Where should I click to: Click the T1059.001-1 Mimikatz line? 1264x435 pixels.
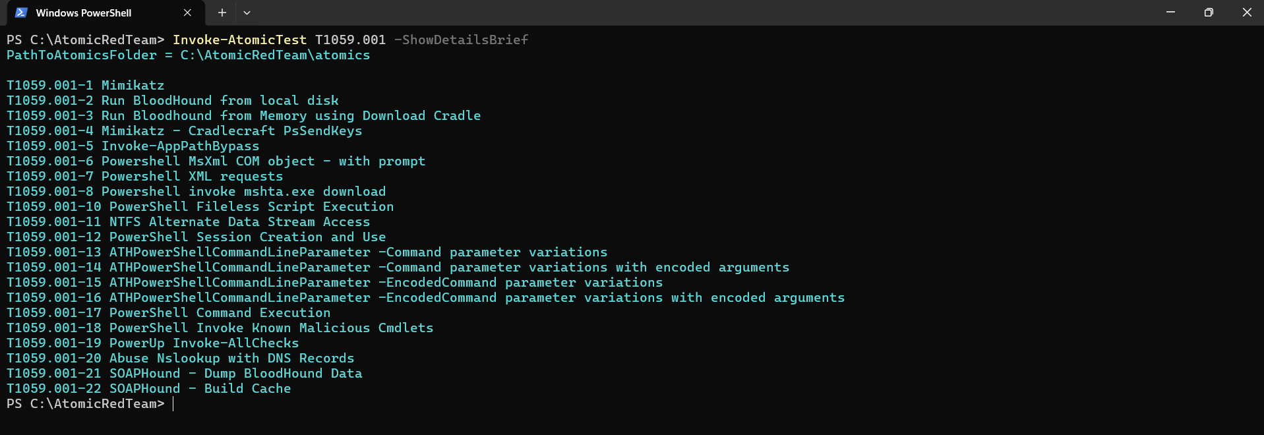click(86, 86)
